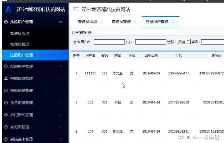
Task: Expand the 系统基本管理 menu chevron
Action: pos(61,139)
